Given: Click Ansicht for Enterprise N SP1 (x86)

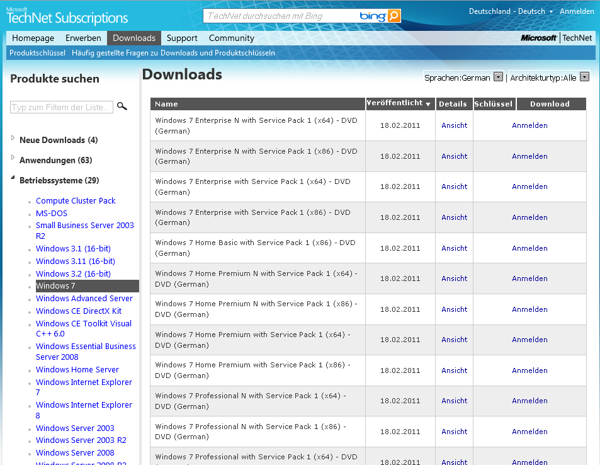Looking at the screenshot, I should click(454, 156).
